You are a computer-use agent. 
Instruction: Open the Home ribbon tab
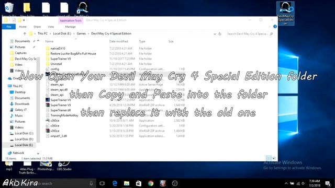coord(23,27)
